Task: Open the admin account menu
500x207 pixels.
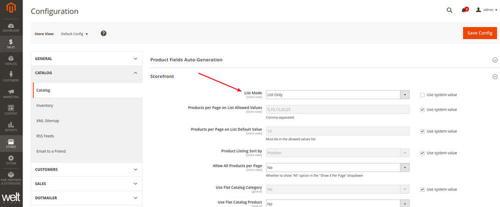Action: (x=486, y=10)
